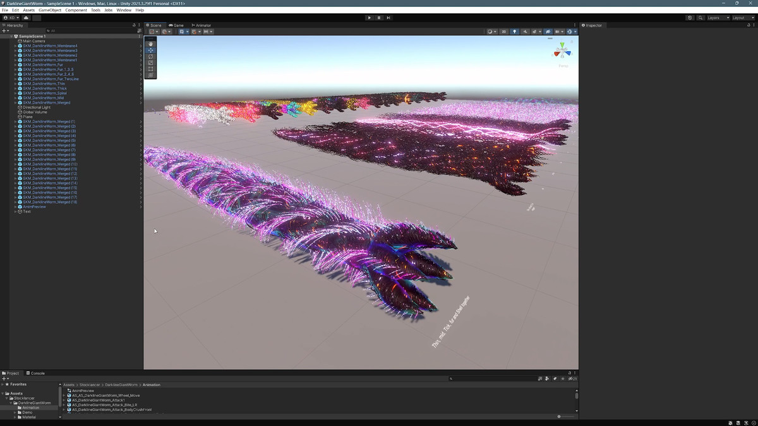Screen dimensions: 758x426
Task: Select the Move tool in Scene
Action: 150,50
